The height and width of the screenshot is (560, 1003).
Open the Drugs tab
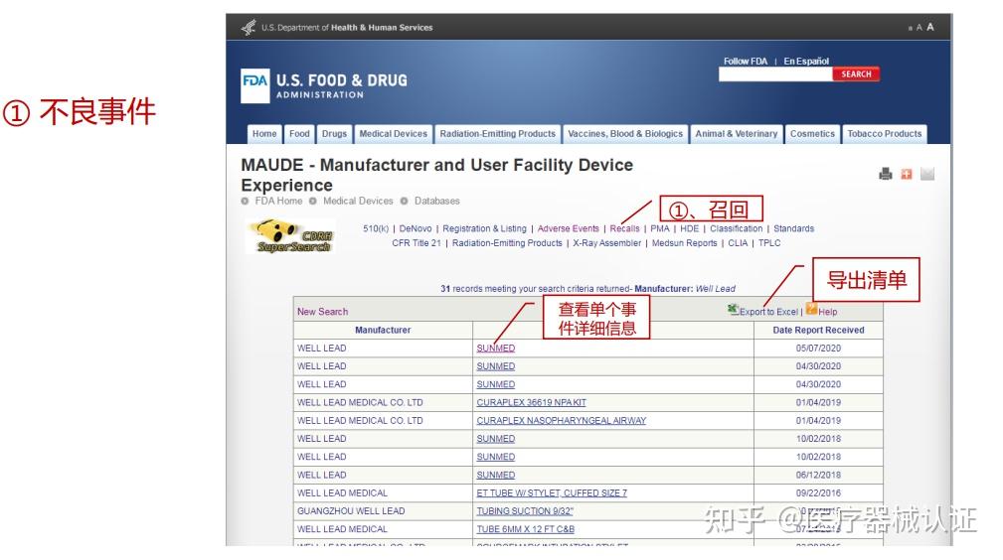[334, 134]
